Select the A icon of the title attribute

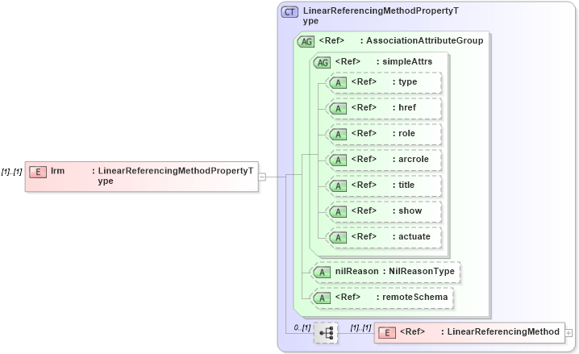point(338,186)
